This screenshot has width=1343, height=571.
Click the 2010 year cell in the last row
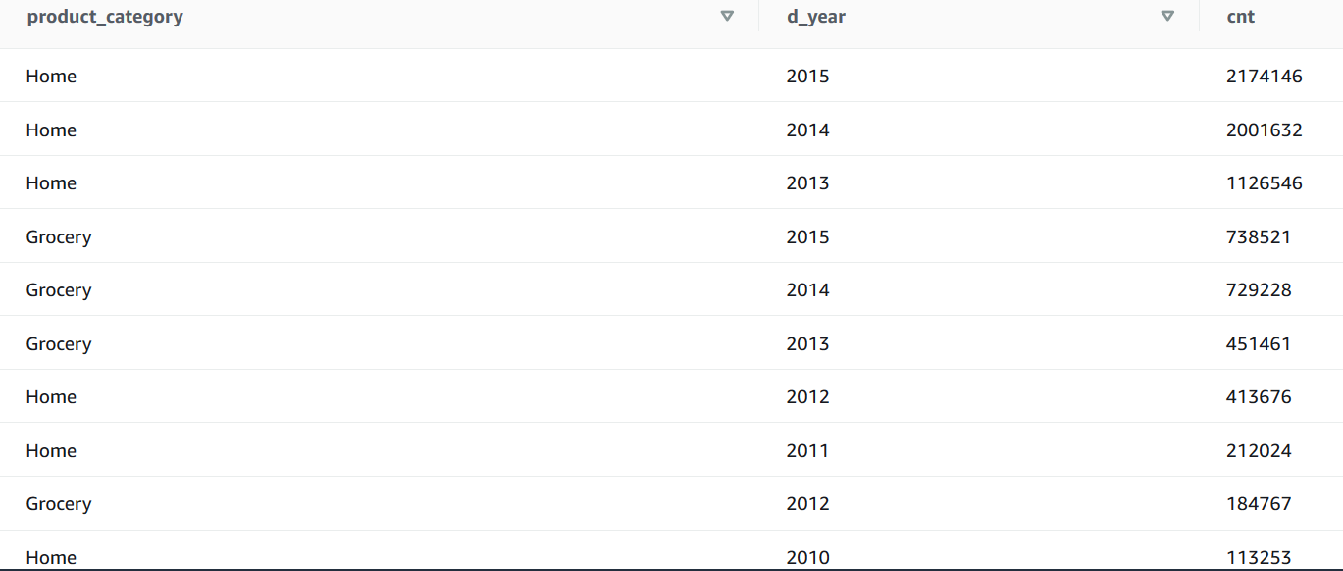(807, 557)
